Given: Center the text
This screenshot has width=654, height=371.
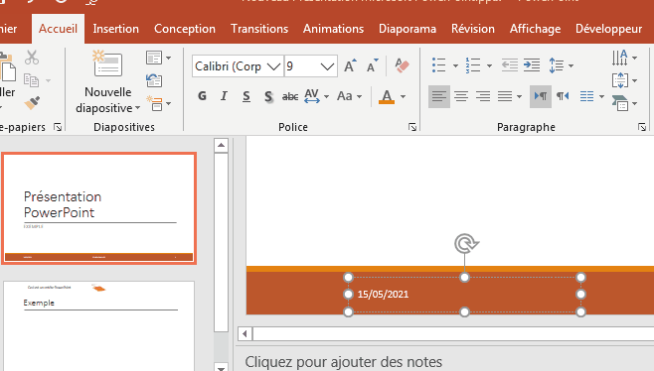Looking at the screenshot, I should tap(461, 96).
